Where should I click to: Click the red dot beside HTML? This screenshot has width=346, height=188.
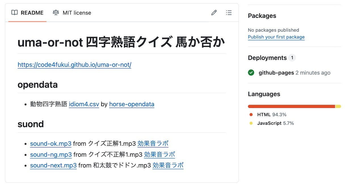point(251,115)
